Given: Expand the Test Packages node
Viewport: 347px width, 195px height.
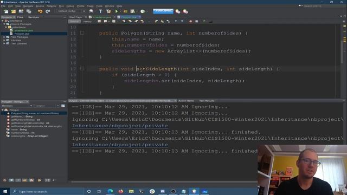Looking at the screenshot, I should tap(4, 37).
